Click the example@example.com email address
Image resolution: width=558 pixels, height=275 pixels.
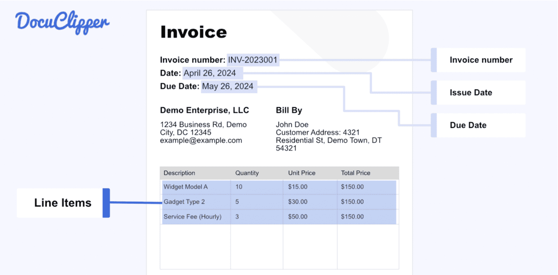click(x=201, y=140)
